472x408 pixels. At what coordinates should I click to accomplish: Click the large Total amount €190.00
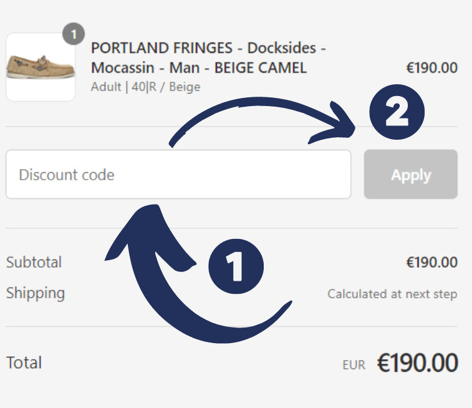coord(417,362)
